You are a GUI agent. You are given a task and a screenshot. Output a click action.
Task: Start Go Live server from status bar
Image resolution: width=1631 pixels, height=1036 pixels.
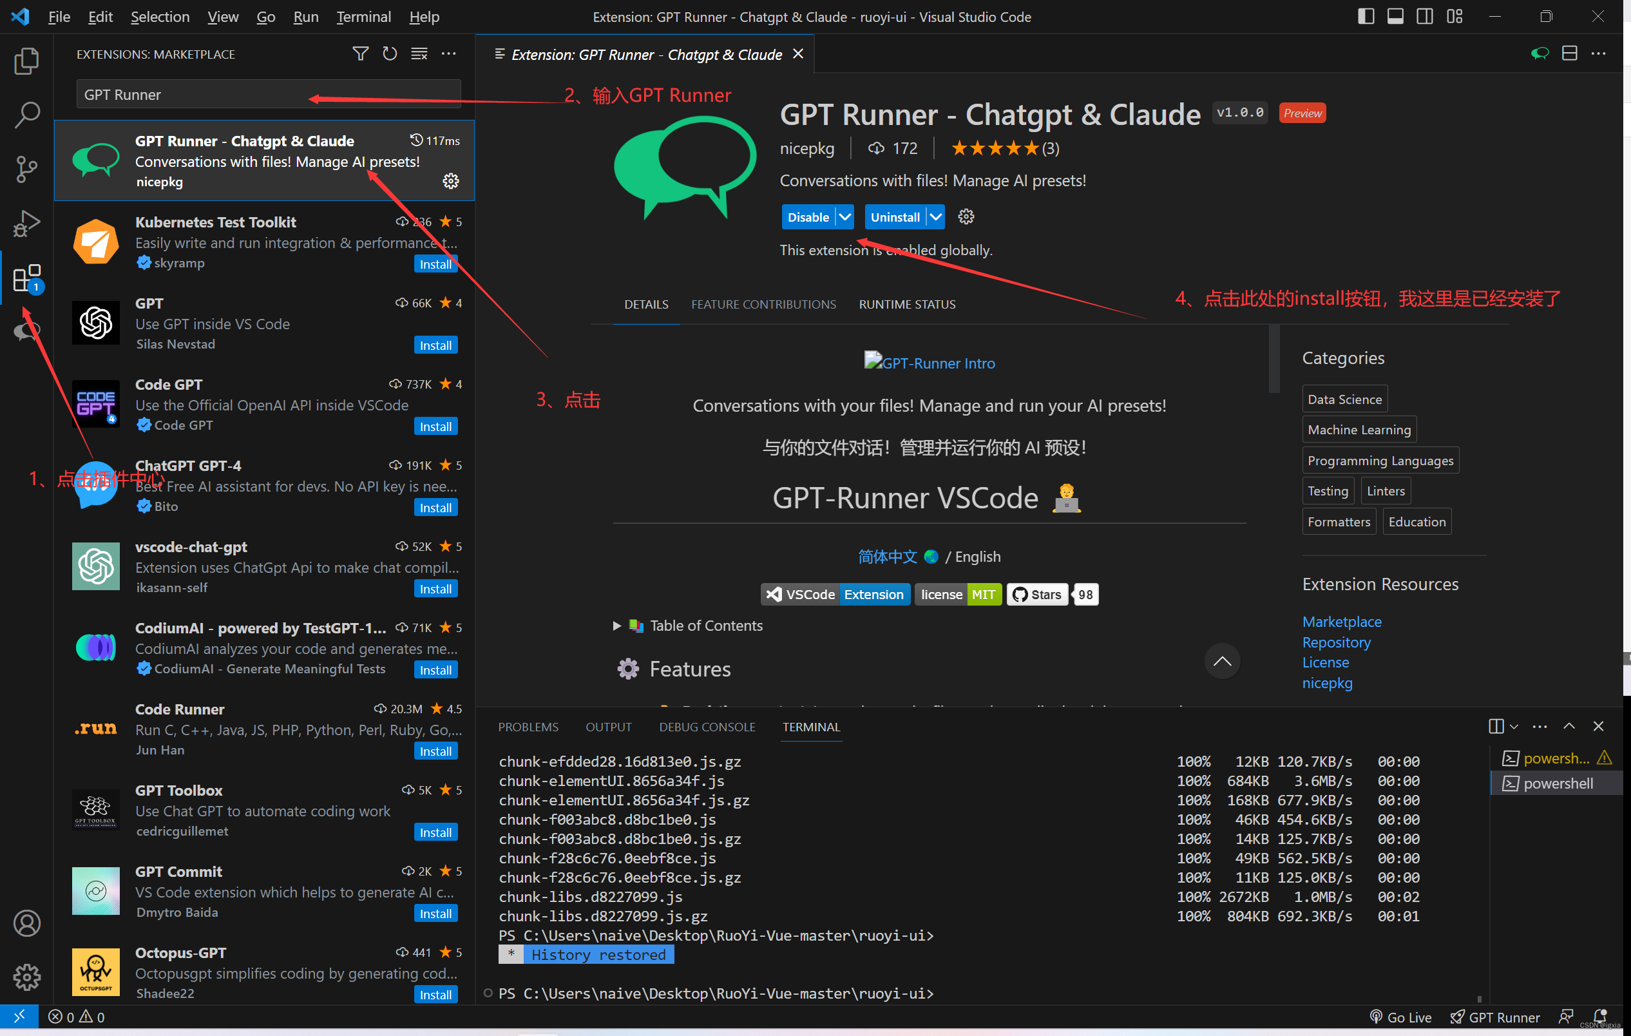(1400, 1017)
